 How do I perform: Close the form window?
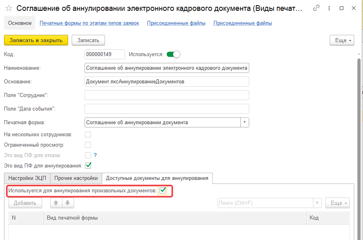tap(354, 8)
